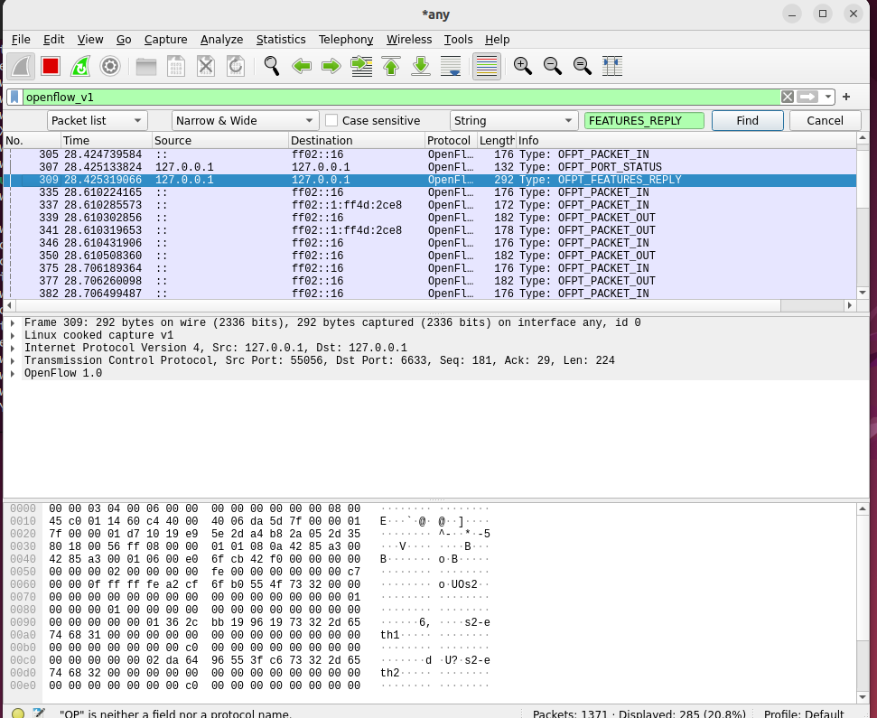Restart the current capture
This screenshot has width=877, height=718.
click(x=80, y=67)
